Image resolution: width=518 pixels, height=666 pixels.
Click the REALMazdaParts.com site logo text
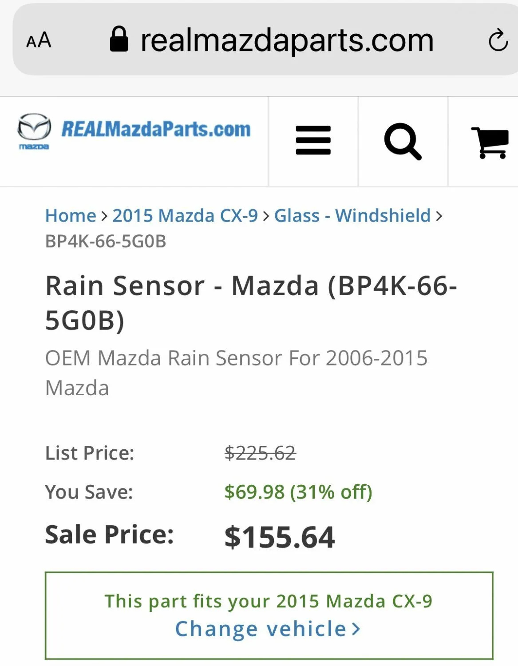point(156,129)
